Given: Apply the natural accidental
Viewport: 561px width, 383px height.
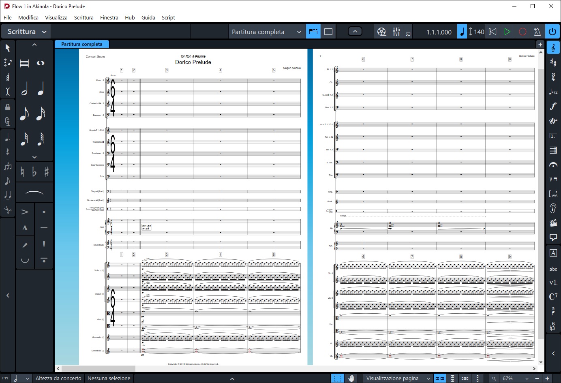Looking at the screenshot, I should pos(23,172).
